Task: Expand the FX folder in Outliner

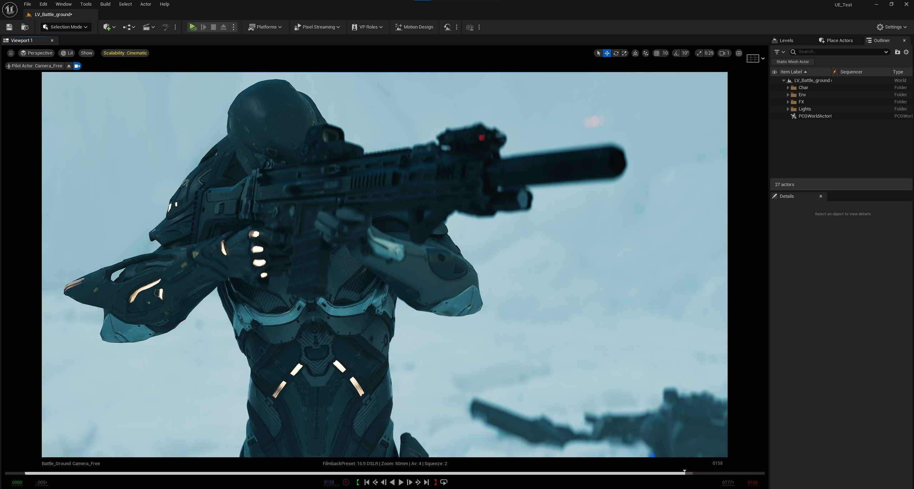Action: coord(788,102)
